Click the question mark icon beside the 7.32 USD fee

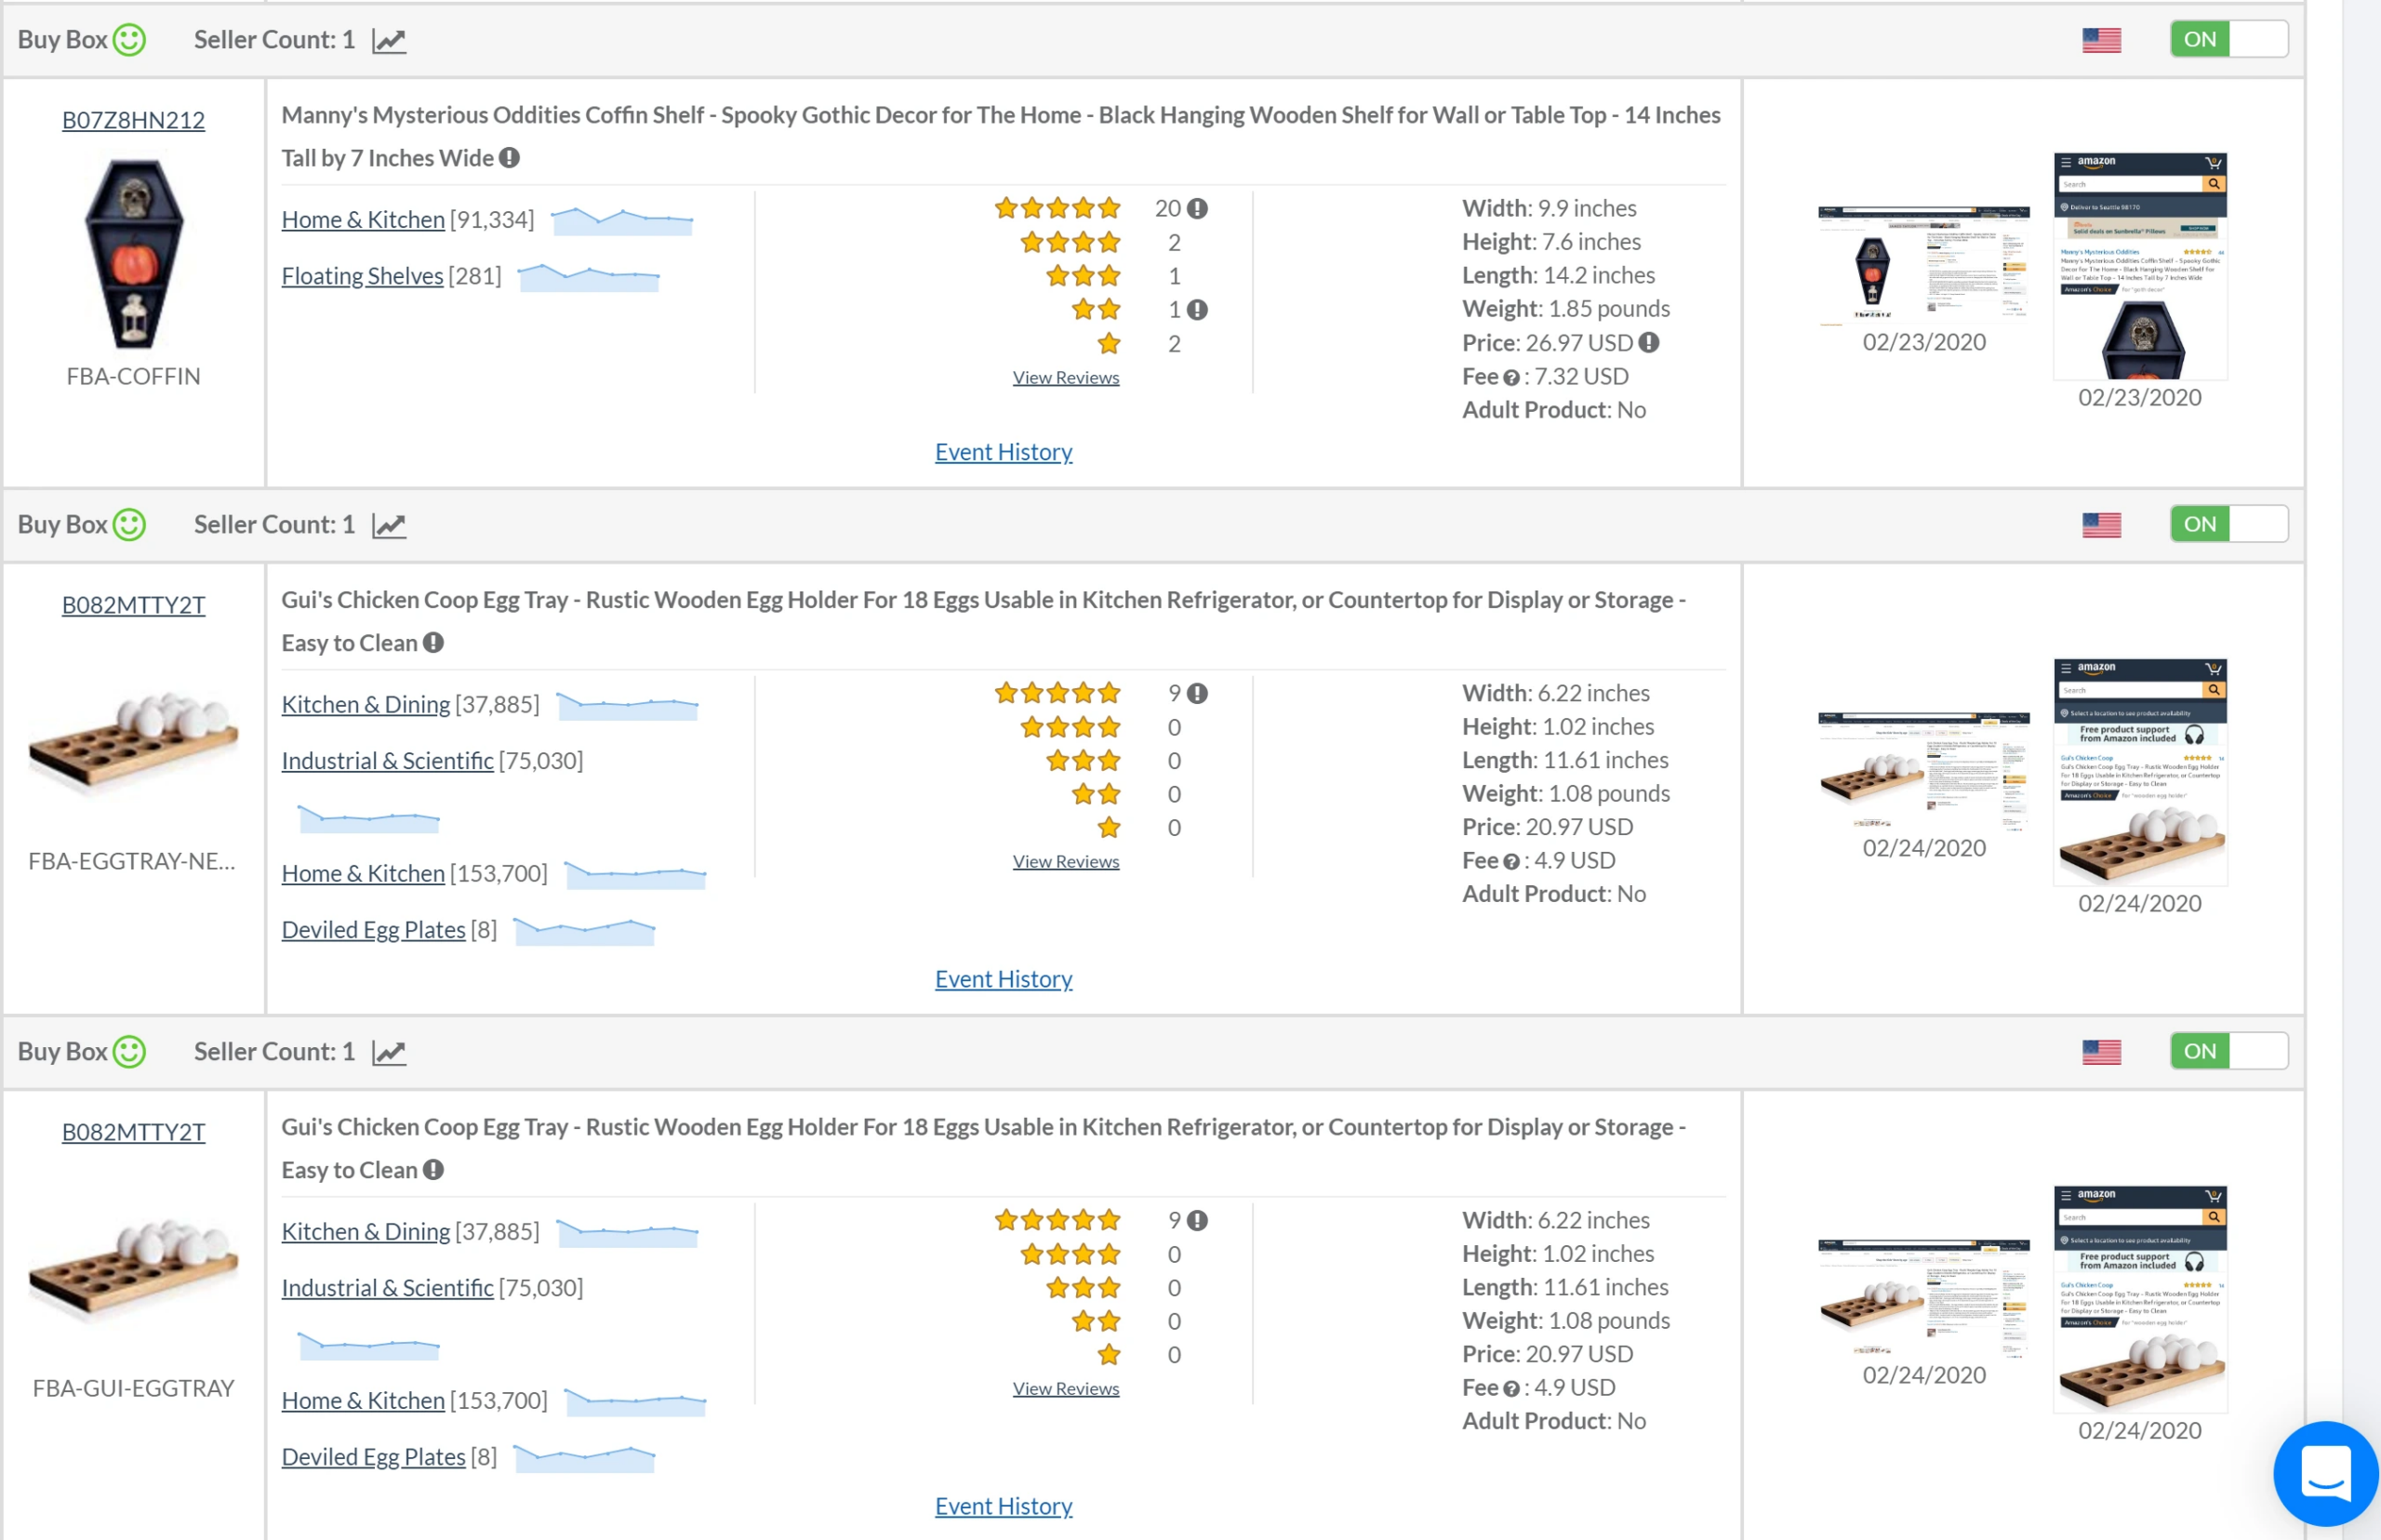coord(1511,377)
